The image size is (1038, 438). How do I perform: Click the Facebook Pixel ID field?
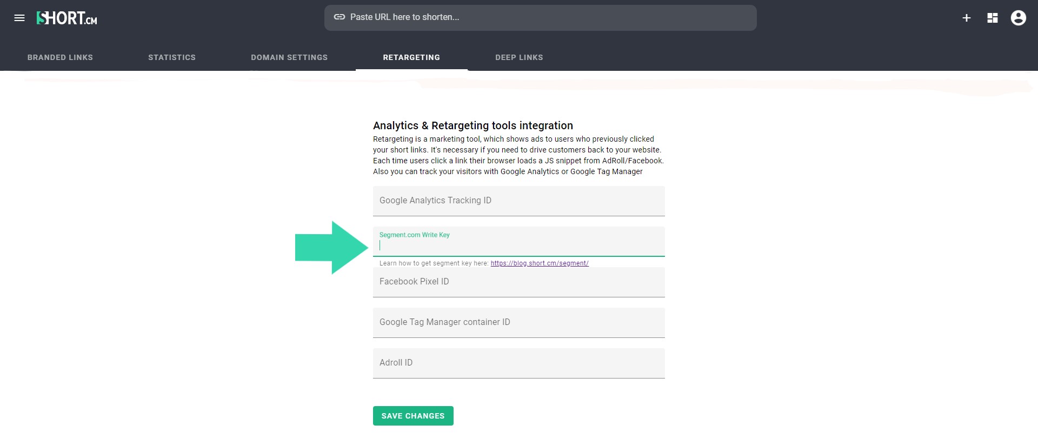[x=518, y=282]
